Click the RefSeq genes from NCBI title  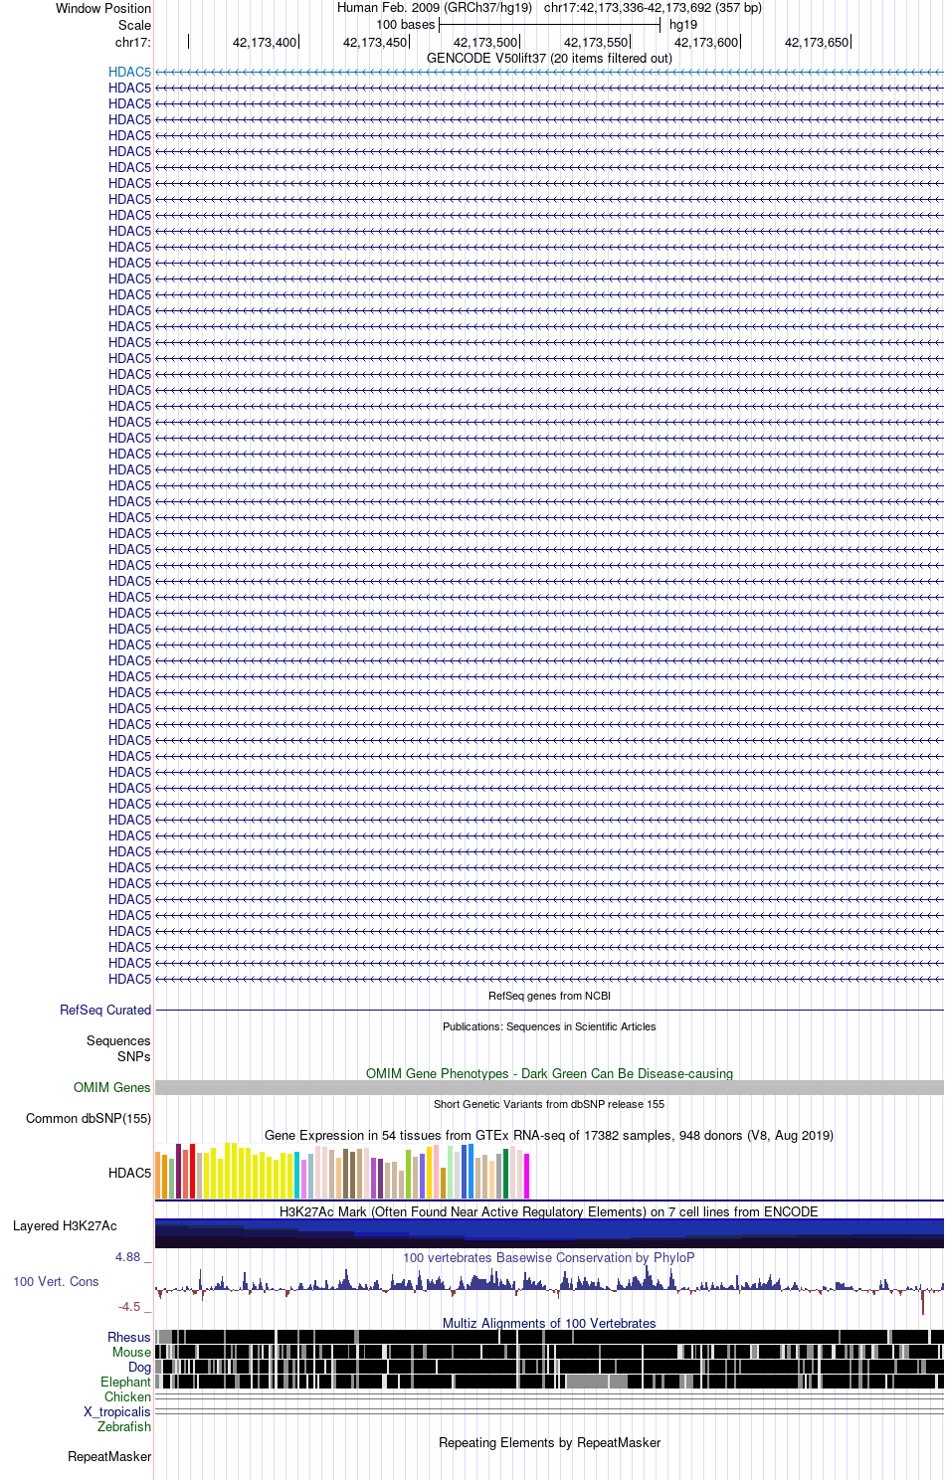[x=549, y=996]
